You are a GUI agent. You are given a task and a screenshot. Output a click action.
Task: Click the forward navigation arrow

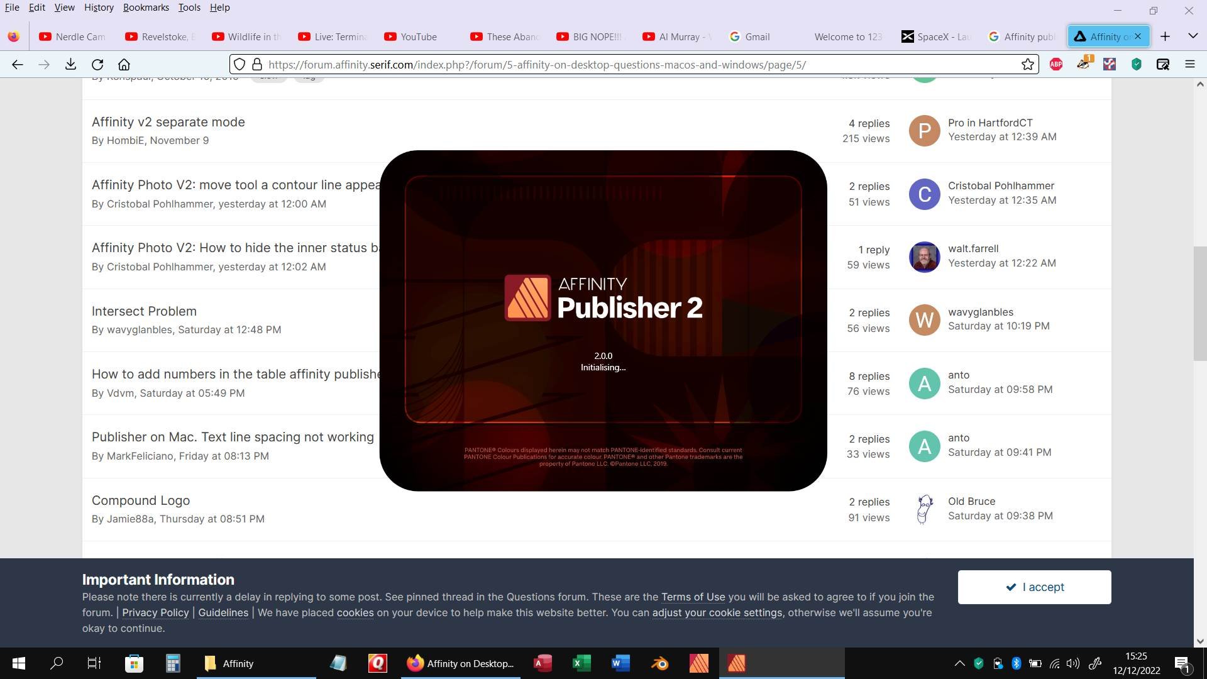(x=44, y=64)
